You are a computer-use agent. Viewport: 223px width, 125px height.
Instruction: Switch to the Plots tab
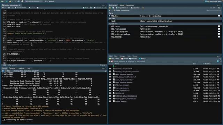[116, 56]
